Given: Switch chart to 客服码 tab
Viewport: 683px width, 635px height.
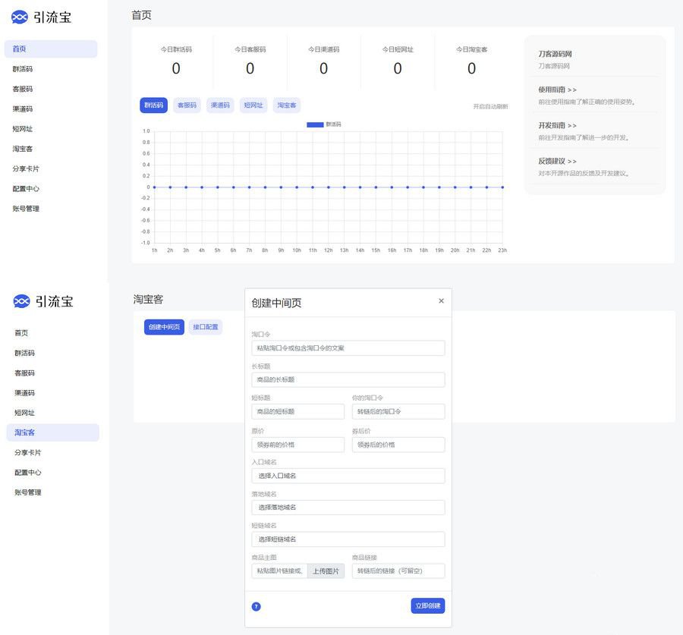Looking at the screenshot, I should (187, 105).
